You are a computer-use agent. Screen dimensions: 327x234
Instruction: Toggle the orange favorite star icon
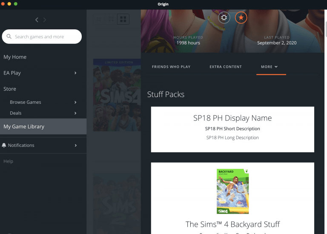click(x=241, y=17)
